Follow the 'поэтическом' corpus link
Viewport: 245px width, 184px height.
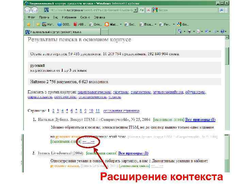click(65, 97)
